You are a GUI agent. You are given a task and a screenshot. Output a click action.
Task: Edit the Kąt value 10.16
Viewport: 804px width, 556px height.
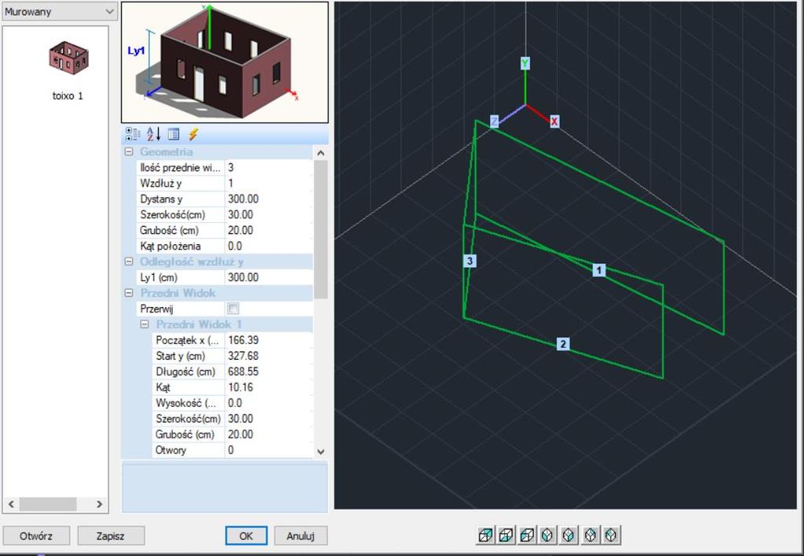click(x=269, y=387)
